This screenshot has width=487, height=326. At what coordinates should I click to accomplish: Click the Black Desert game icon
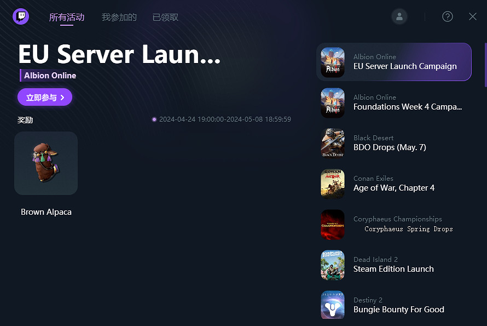[x=333, y=143]
